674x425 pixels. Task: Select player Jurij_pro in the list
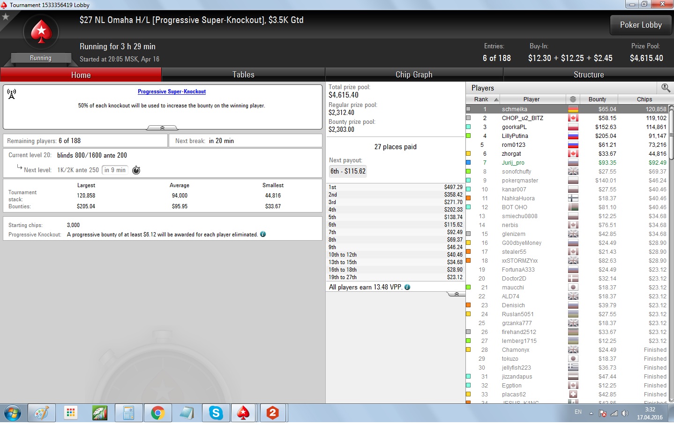[567, 163]
